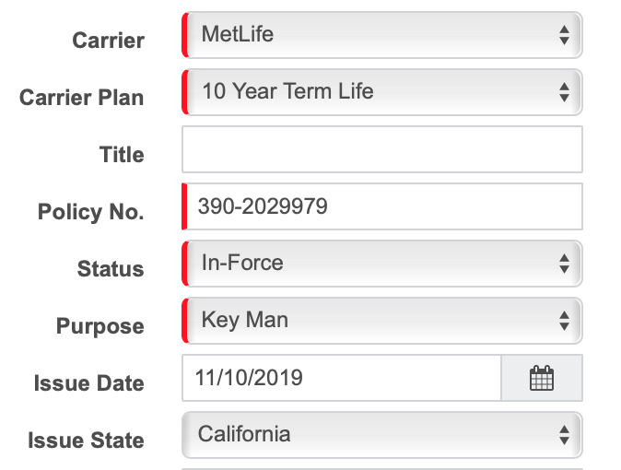
Task: Expand the Carrier Plan dropdown
Action: click(382, 92)
